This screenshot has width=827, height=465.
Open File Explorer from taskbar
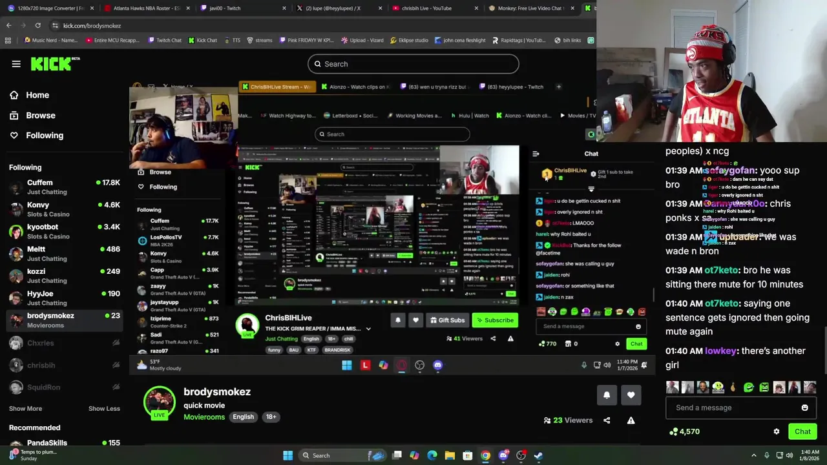tap(450, 455)
